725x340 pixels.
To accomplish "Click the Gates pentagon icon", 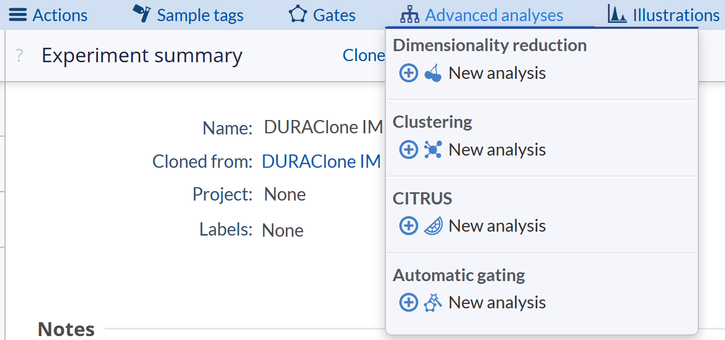I will point(298,14).
